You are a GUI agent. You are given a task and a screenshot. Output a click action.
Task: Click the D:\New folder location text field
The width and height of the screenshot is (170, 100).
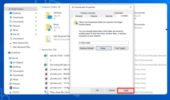tap(104, 43)
